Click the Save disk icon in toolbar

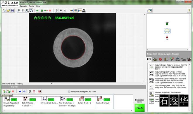pos(13,10)
